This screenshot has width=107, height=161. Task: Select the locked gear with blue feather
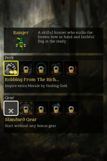pyautogui.click(x=56, y=108)
